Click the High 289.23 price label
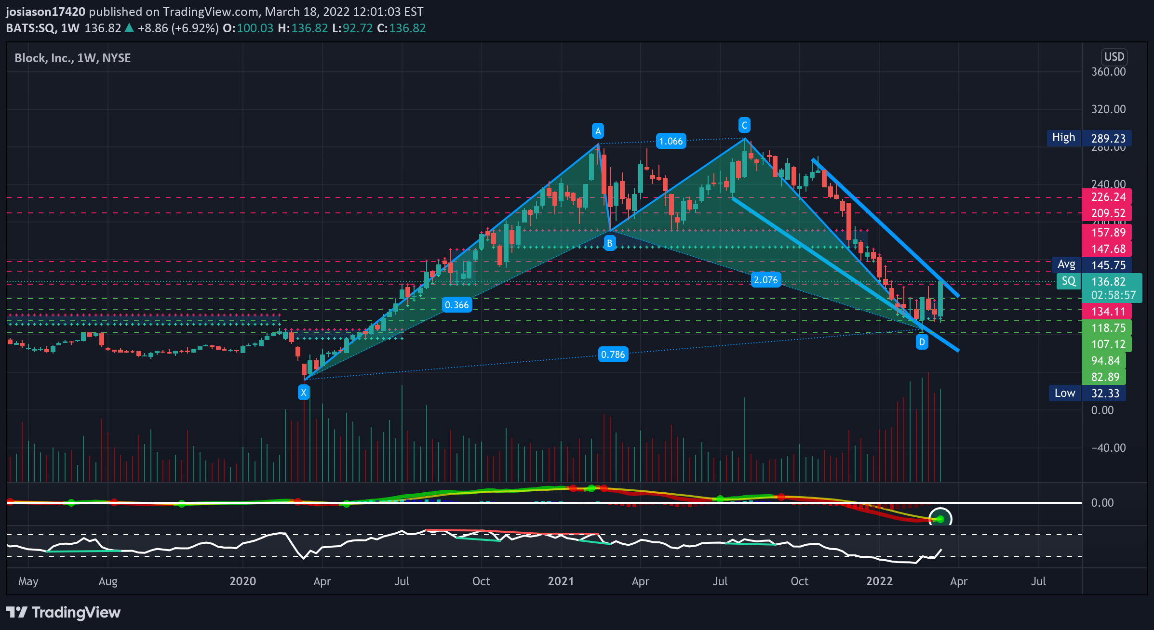 [x=1089, y=138]
